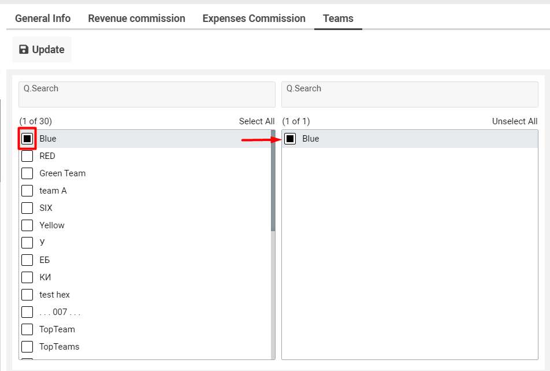The image size is (550, 371).
Task: Switch to the General Info tab
Action: click(x=42, y=18)
